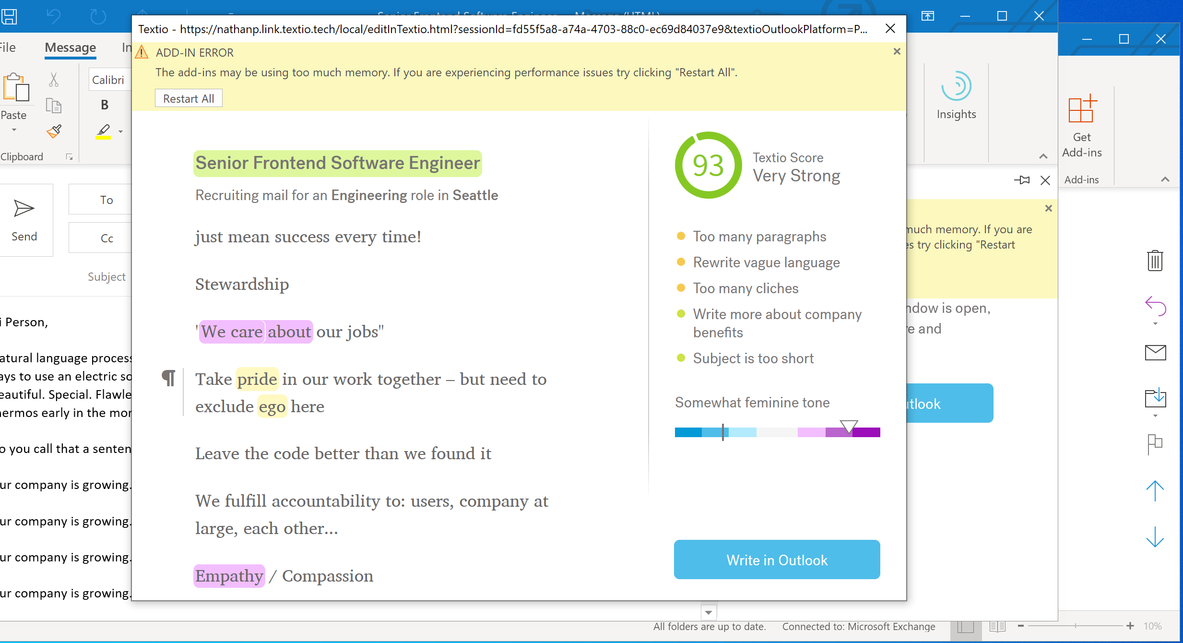Click the Normal view icon in status bar
The height and width of the screenshot is (643, 1183).
(x=966, y=627)
